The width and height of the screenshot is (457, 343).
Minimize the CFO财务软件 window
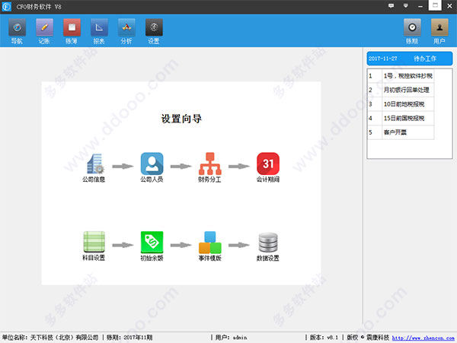pos(420,6)
